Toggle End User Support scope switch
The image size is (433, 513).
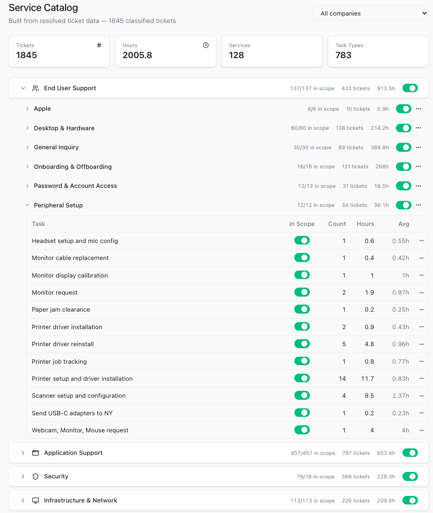pos(410,88)
